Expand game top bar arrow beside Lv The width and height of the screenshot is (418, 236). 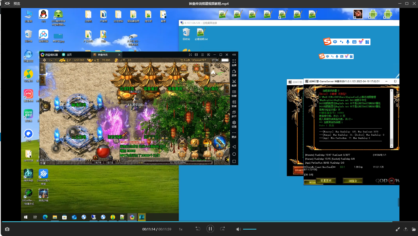[x=44, y=60]
